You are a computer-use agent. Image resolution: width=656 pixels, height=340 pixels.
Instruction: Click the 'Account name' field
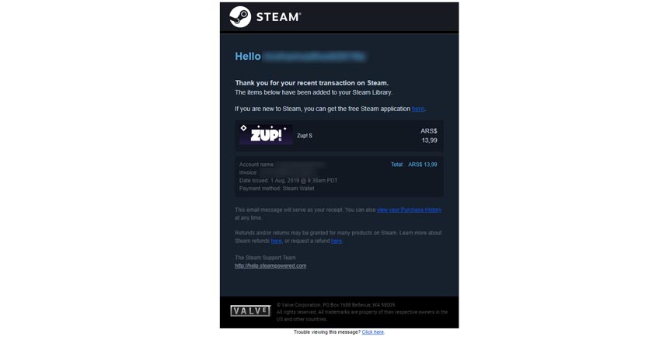tap(281, 165)
